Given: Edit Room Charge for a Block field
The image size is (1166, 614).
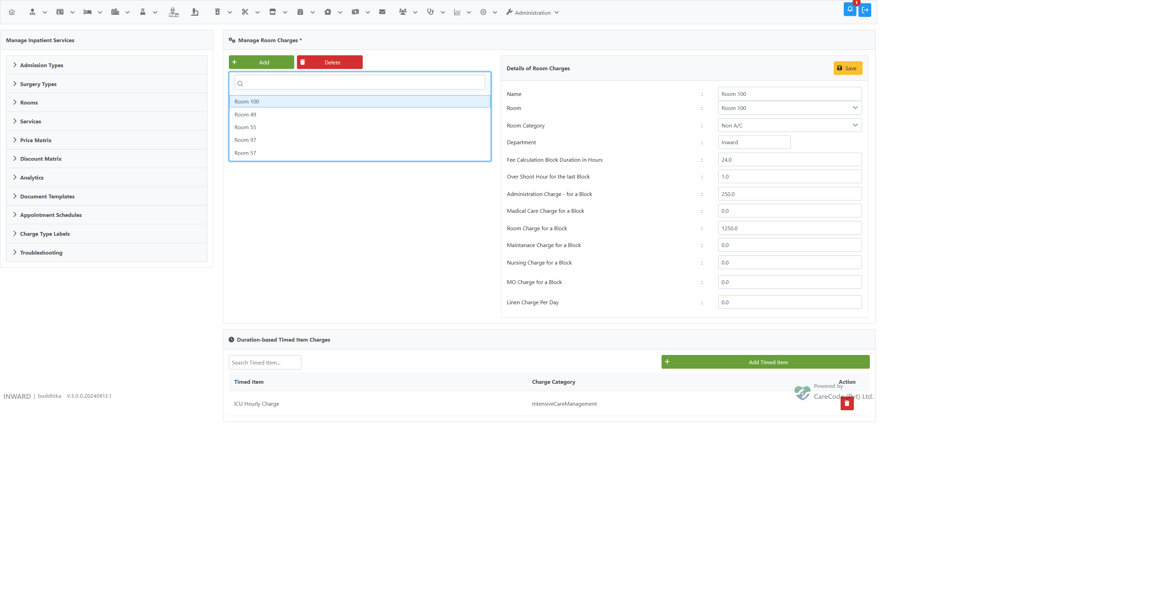Looking at the screenshot, I should pyautogui.click(x=789, y=228).
